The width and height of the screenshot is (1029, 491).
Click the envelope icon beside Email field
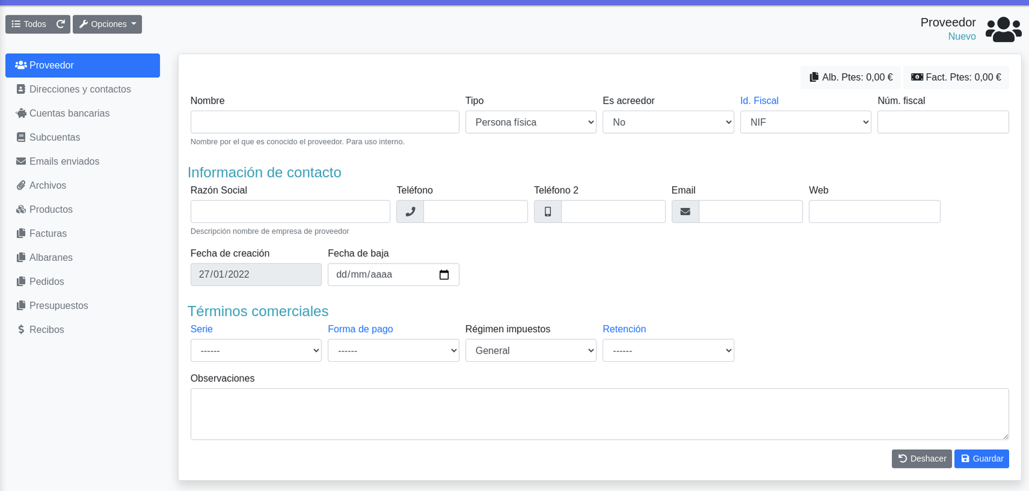686,211
